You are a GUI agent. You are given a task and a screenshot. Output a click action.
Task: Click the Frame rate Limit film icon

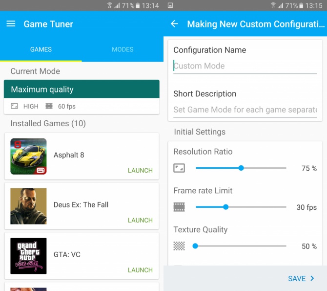pos(179,207)
